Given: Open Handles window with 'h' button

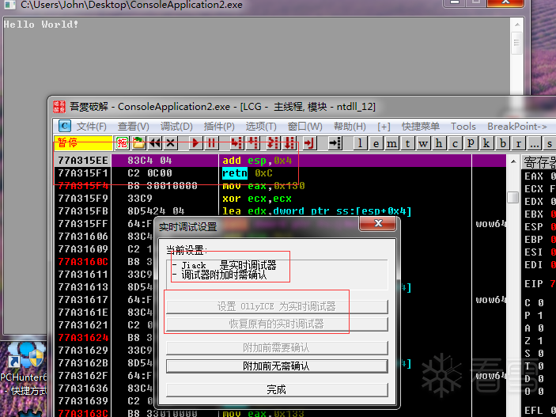Looking at the screenshot, I should [x=439, y=143].
